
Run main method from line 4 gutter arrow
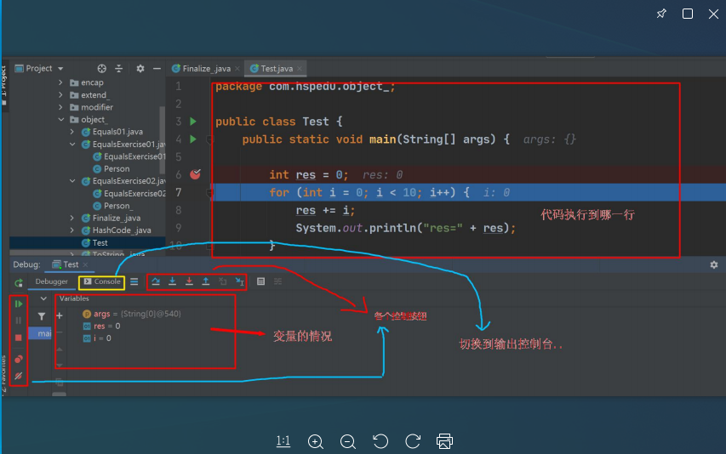(x=193, y=139)
